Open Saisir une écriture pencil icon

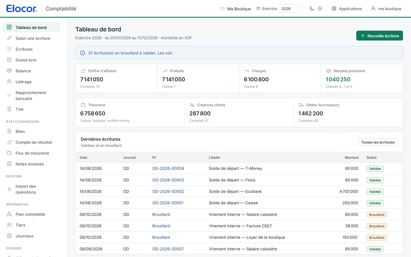9,38
